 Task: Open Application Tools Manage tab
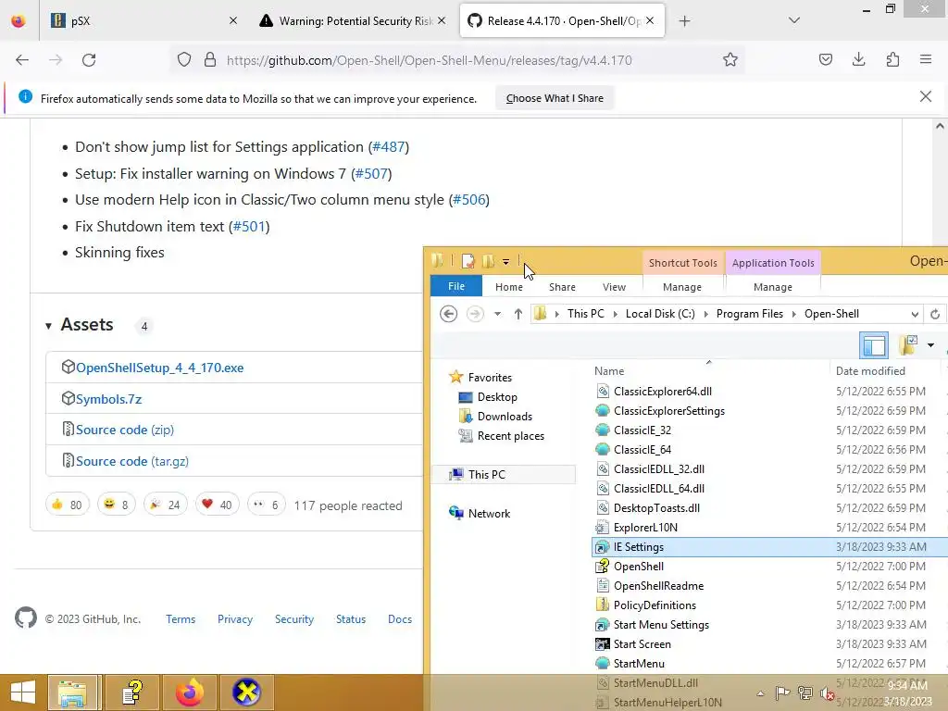[773, 287]
